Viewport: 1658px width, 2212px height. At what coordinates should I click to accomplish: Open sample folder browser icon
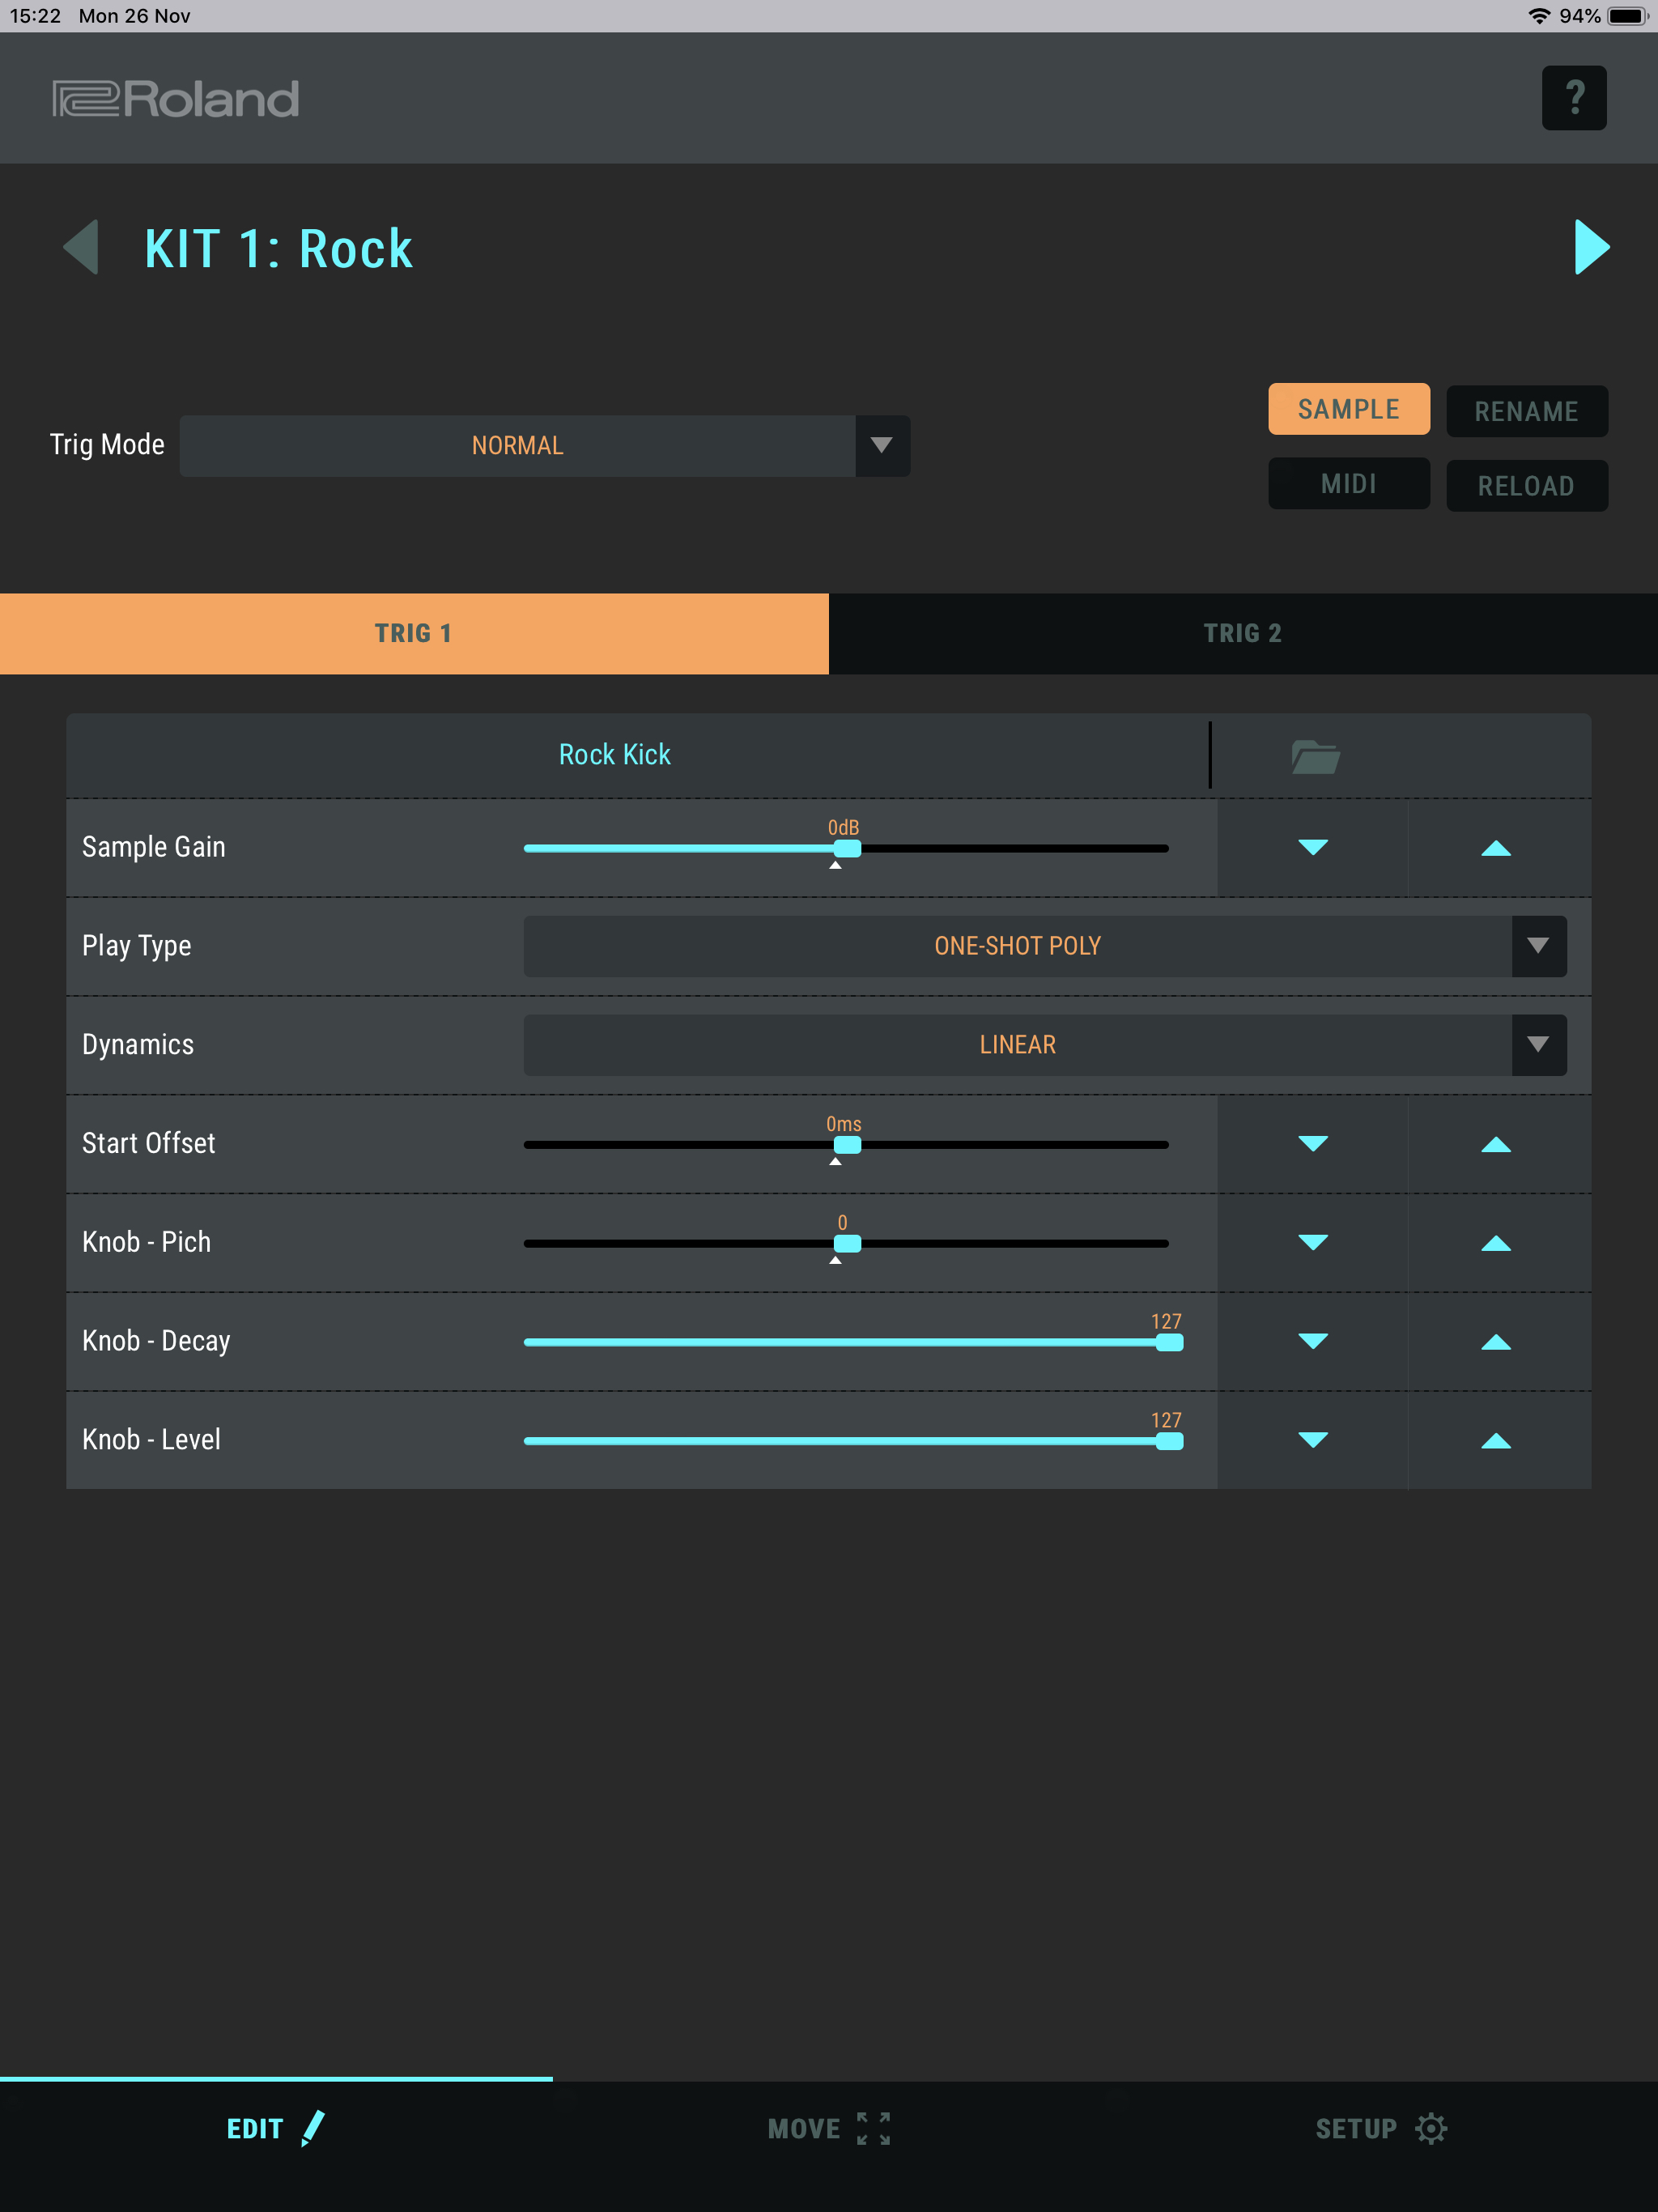coord(1314,756)
